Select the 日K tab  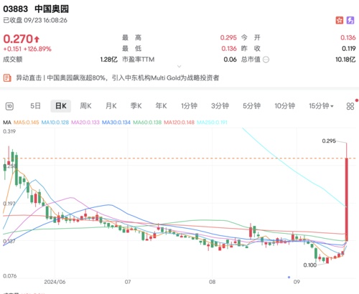(x=61, y=106)
